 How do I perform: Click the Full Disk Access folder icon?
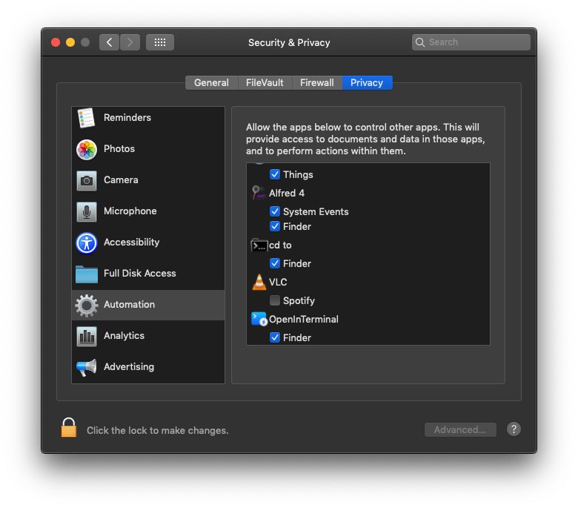click(x=87, y=274)
